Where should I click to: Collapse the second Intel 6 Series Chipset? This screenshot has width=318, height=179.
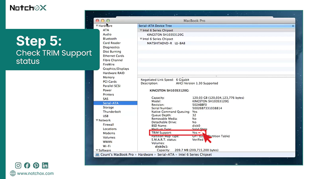coord(141,39)
